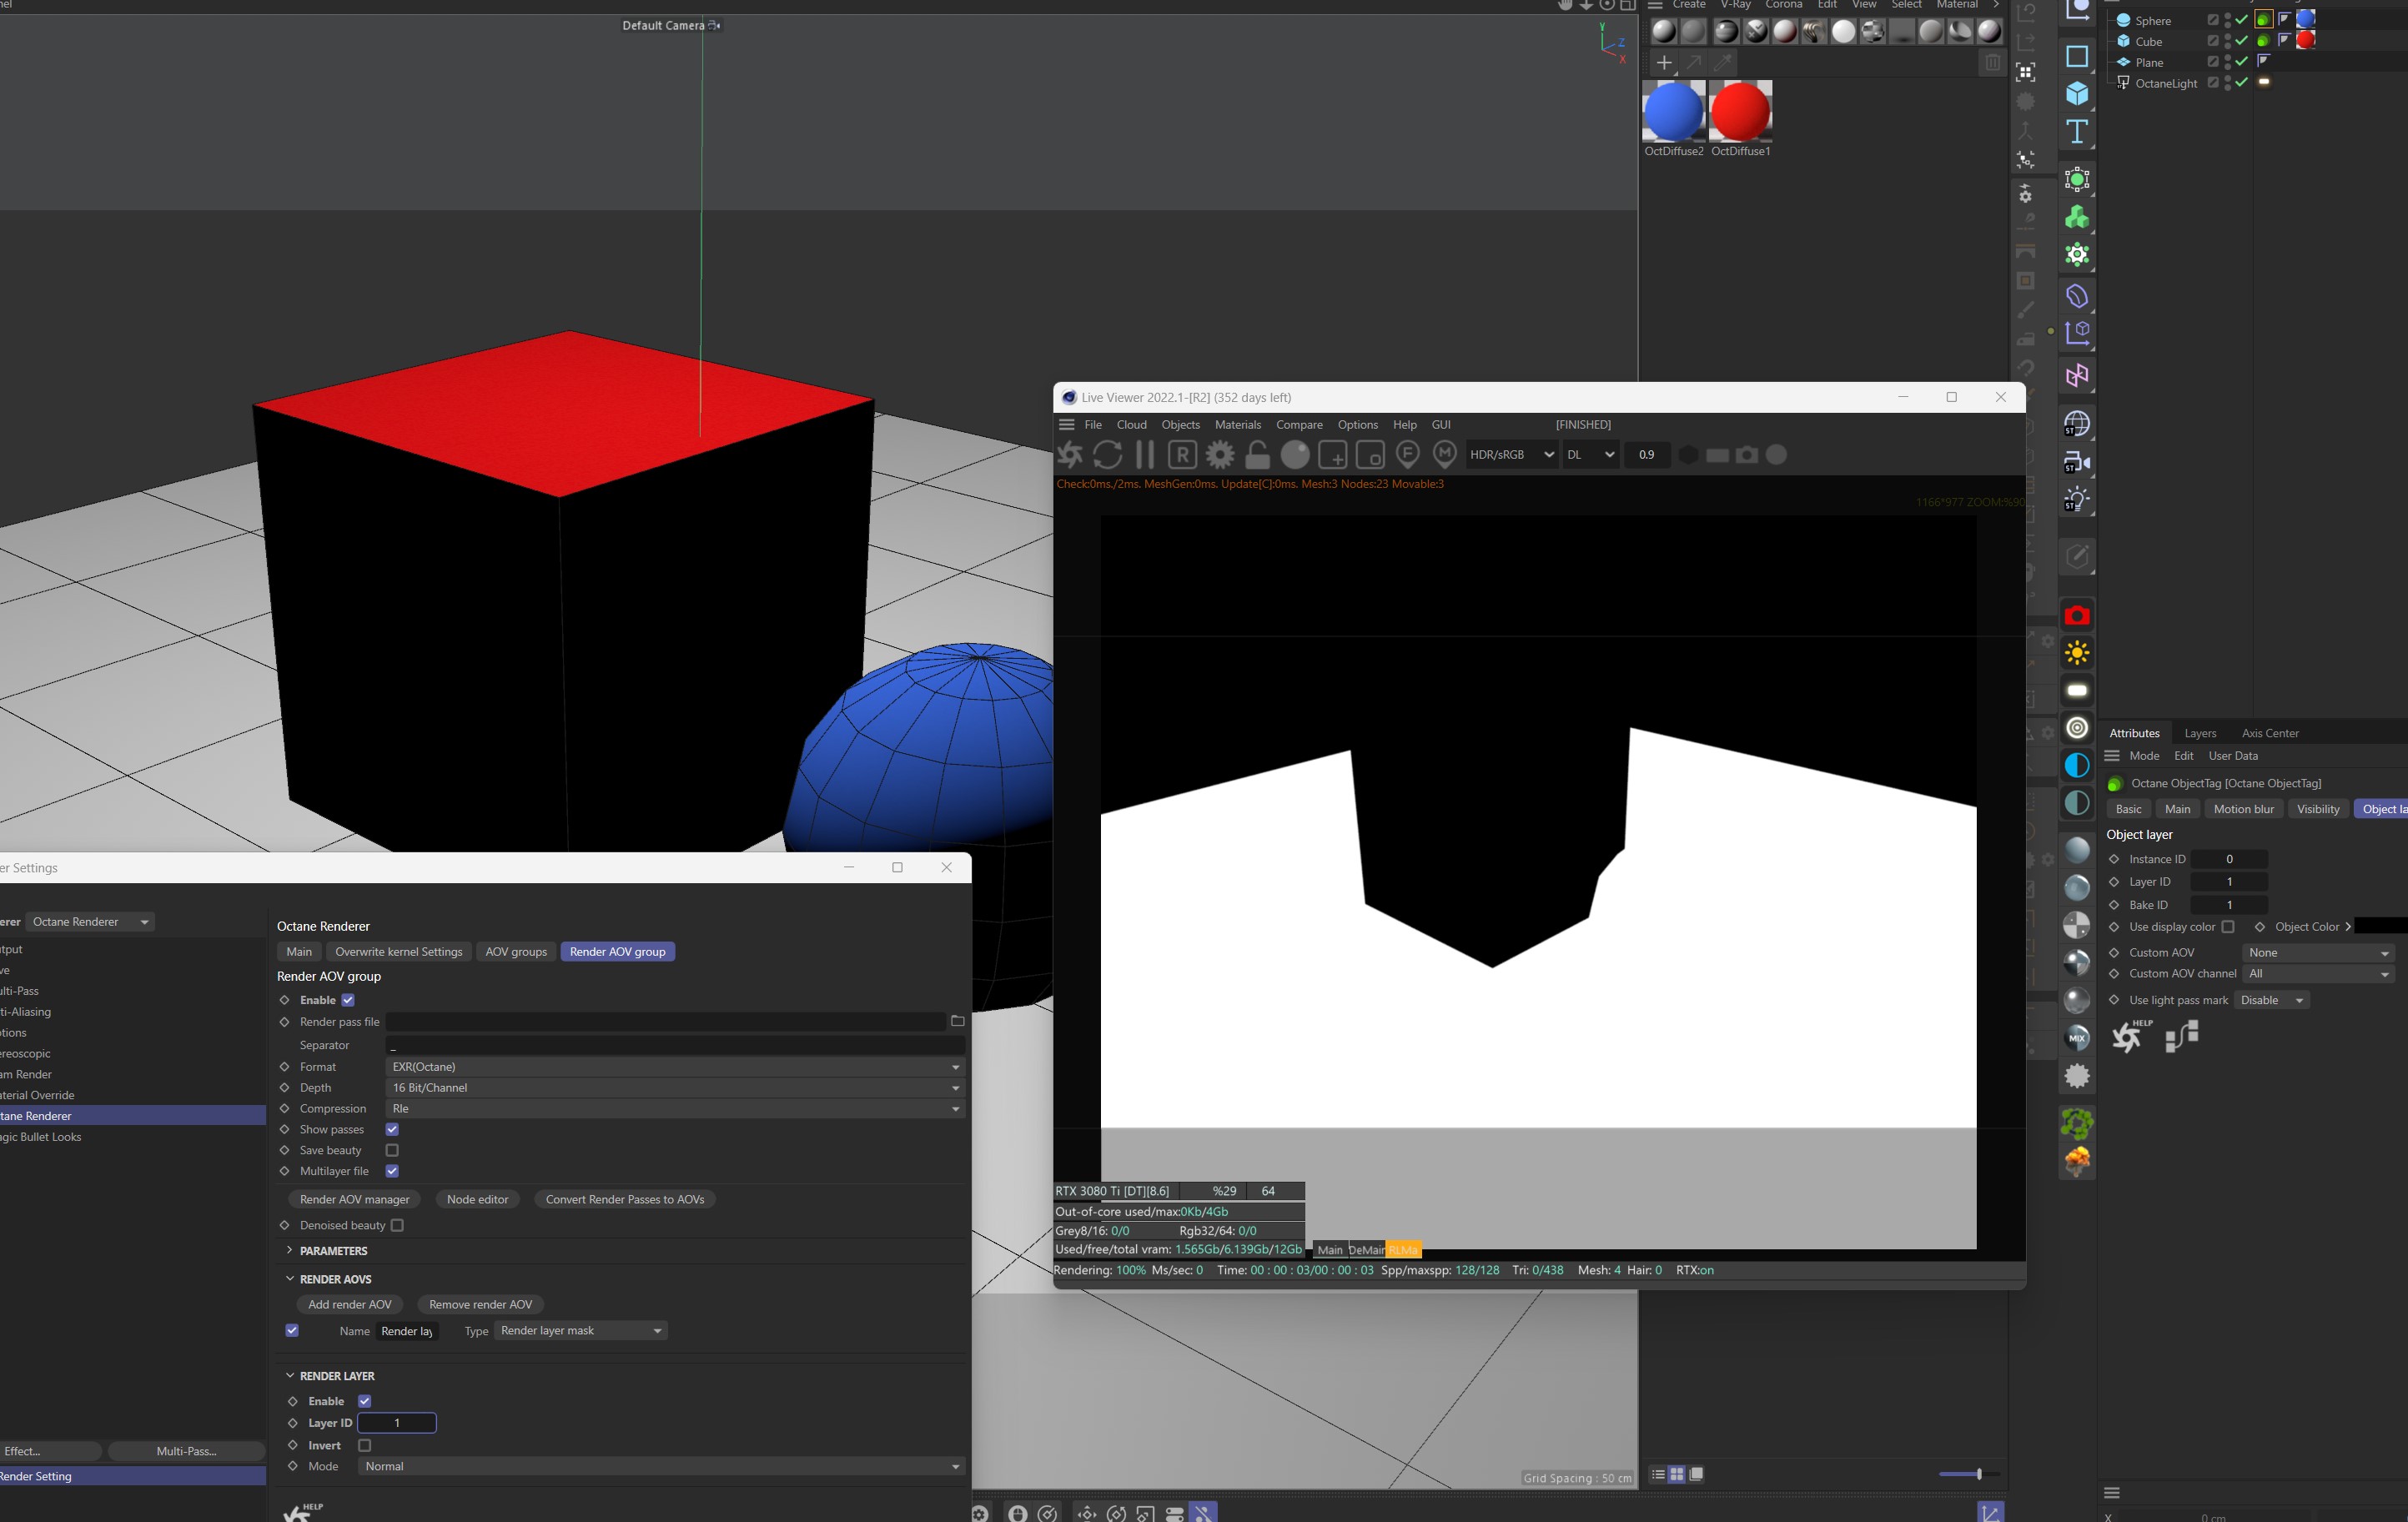
Task: Disable the Multilayer file checkbox
Action: [x=392, y=1171]
